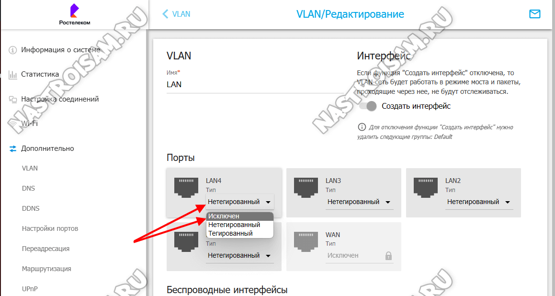Click the Statistics bar chart icon

(13, 75)
